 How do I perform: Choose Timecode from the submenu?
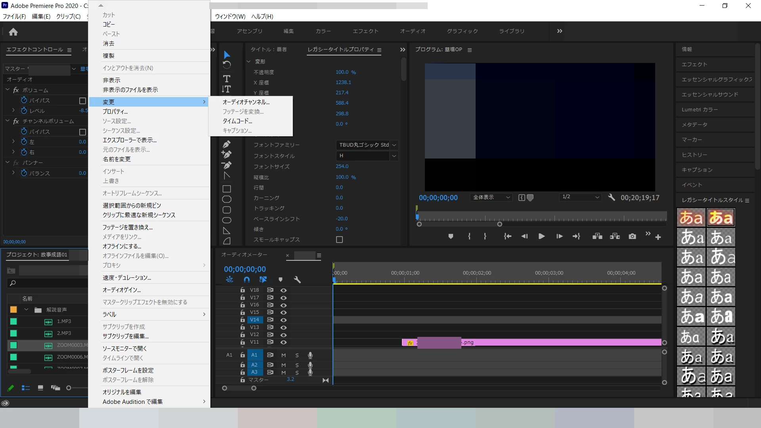[x=237, y=121]
